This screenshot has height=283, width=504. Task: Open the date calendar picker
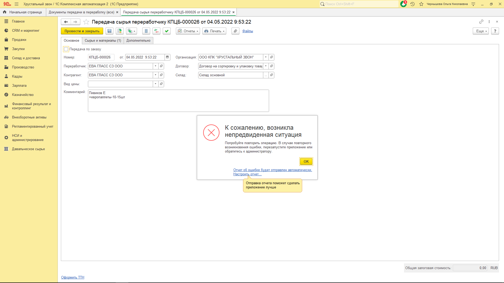tap(167, 57)
